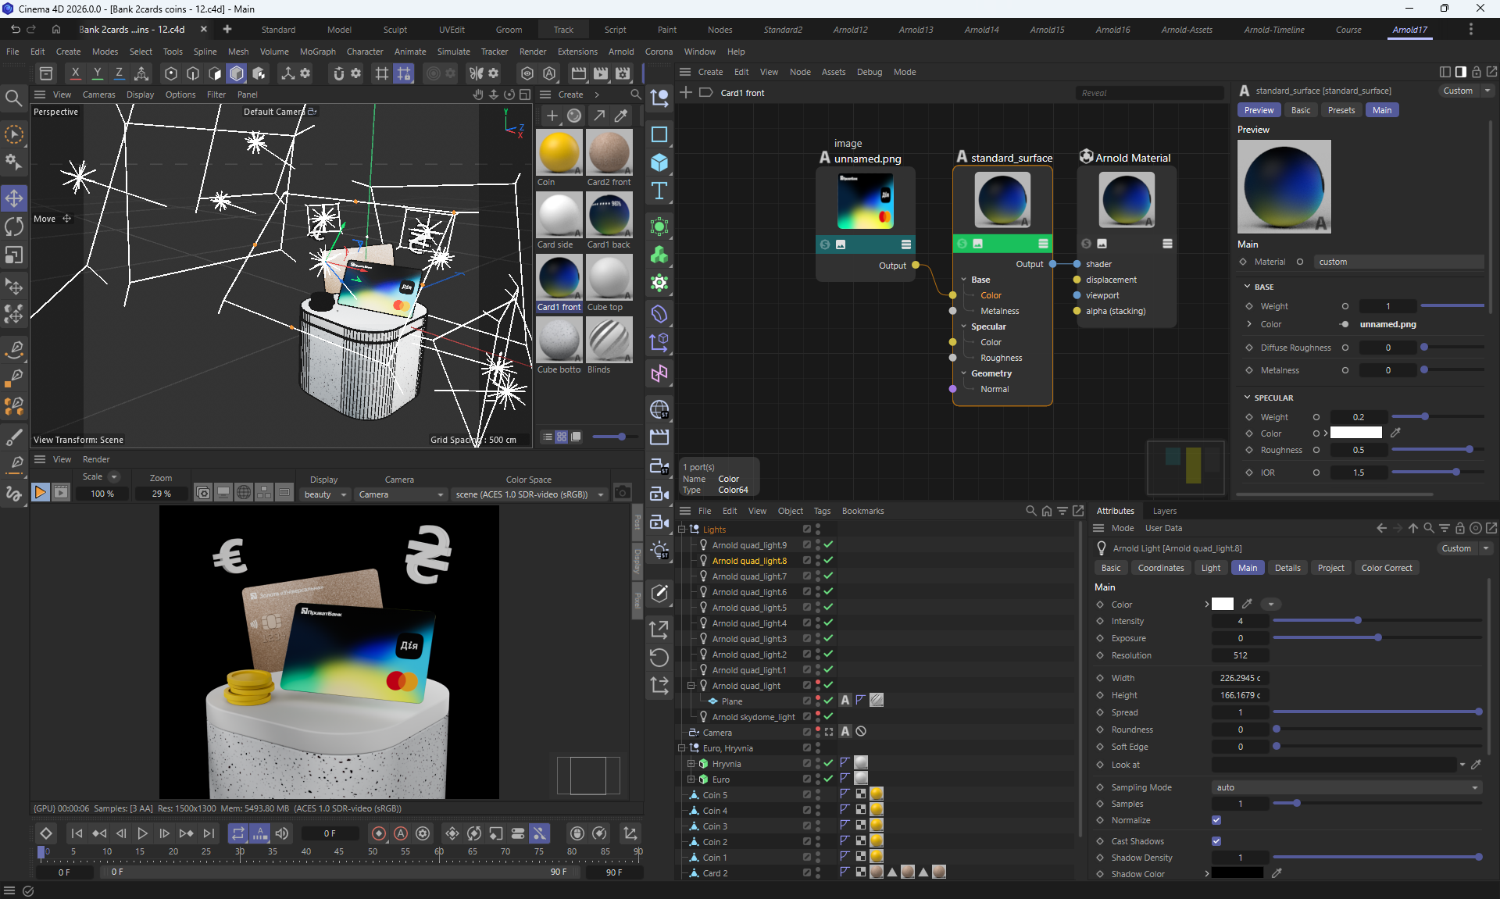
Task: Switch to the Color Correct tab
Action: (x=1386, y=568)
